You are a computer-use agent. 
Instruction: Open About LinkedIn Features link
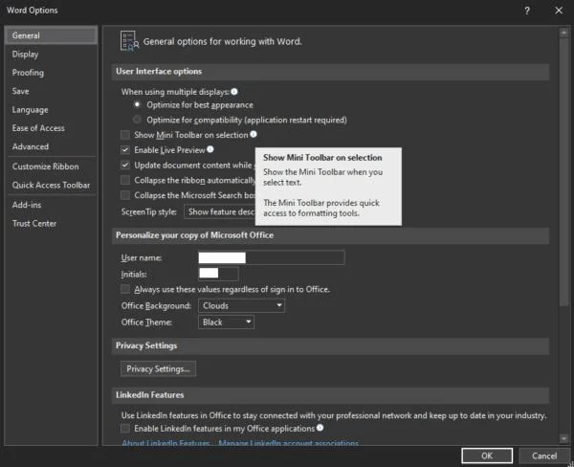click(x=166, y=443)
